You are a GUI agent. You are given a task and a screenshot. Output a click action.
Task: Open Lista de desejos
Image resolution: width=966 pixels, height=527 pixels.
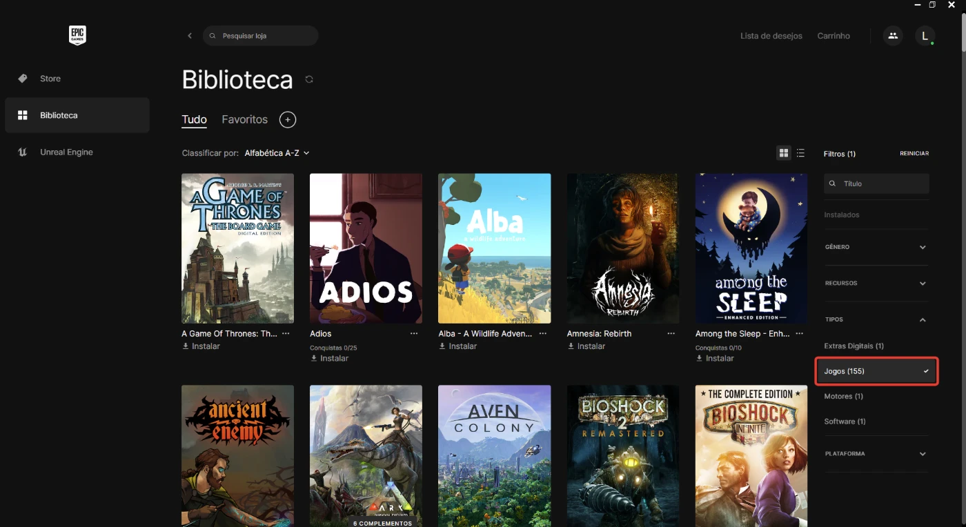771,36
